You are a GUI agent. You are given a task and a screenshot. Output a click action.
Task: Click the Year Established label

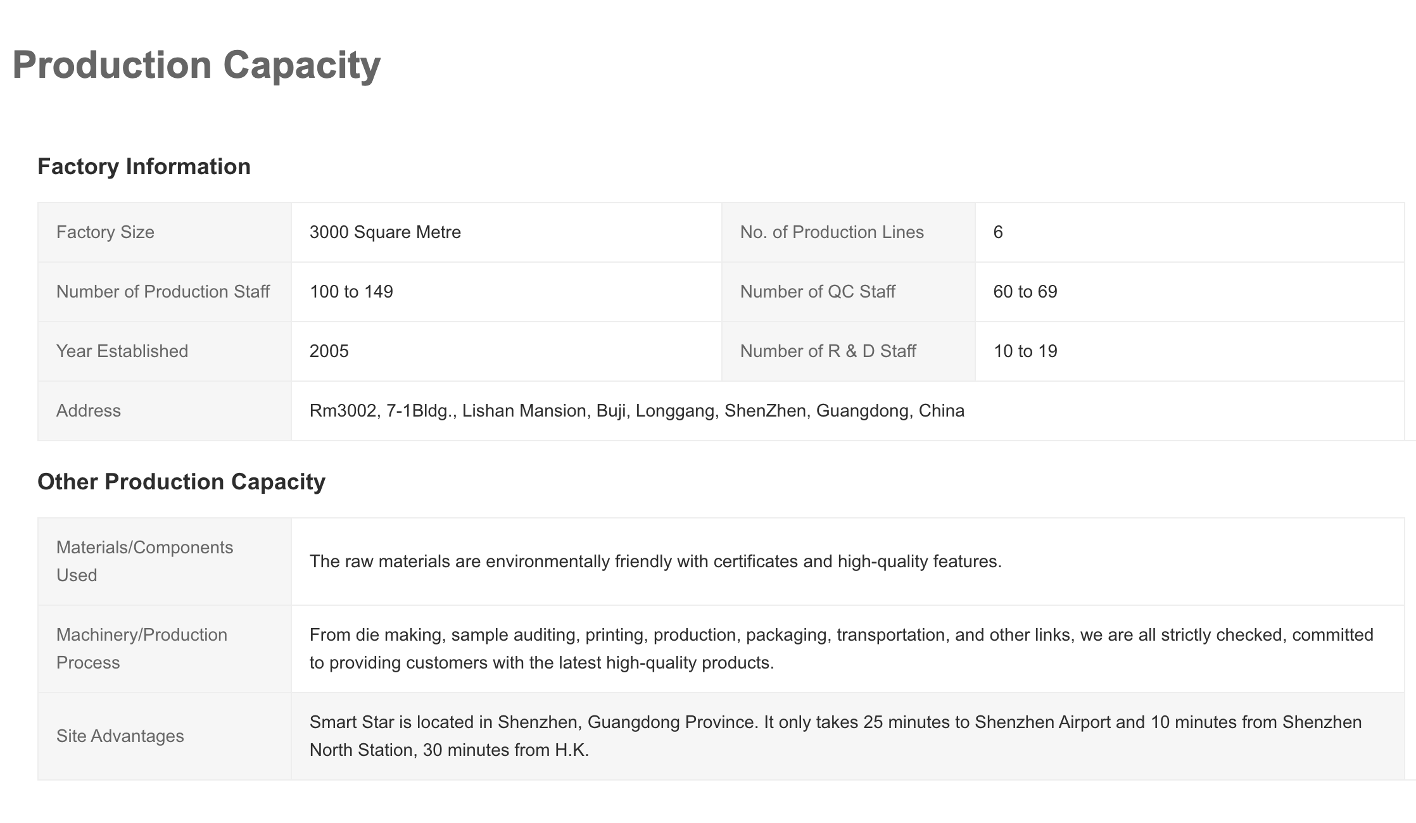click(122, 351)
